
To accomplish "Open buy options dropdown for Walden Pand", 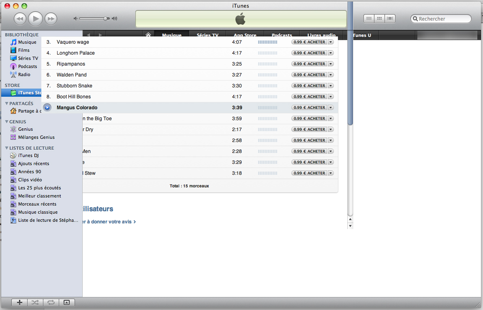I will point(331,75).
